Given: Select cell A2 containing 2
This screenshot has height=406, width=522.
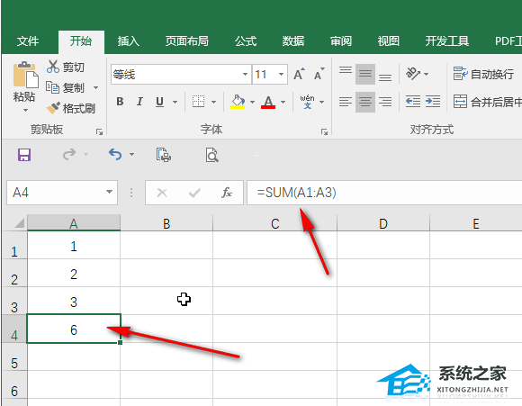Looking at the screenshot, I should click(x=74, y=274).
